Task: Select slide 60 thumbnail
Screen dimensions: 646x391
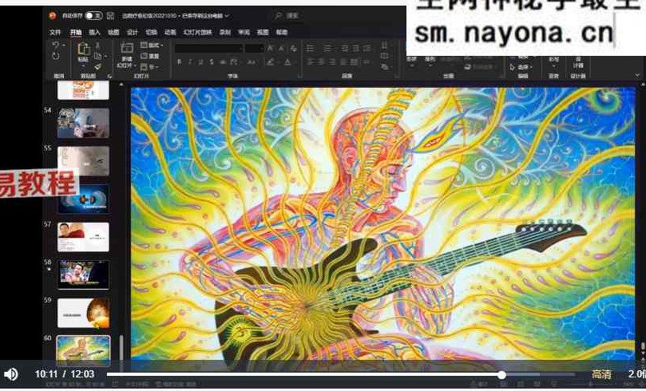Action: click(83, 350)
